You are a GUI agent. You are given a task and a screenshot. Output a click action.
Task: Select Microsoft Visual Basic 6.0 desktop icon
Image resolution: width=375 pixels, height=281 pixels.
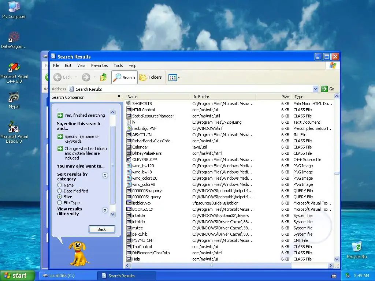[x=14, y=132]
